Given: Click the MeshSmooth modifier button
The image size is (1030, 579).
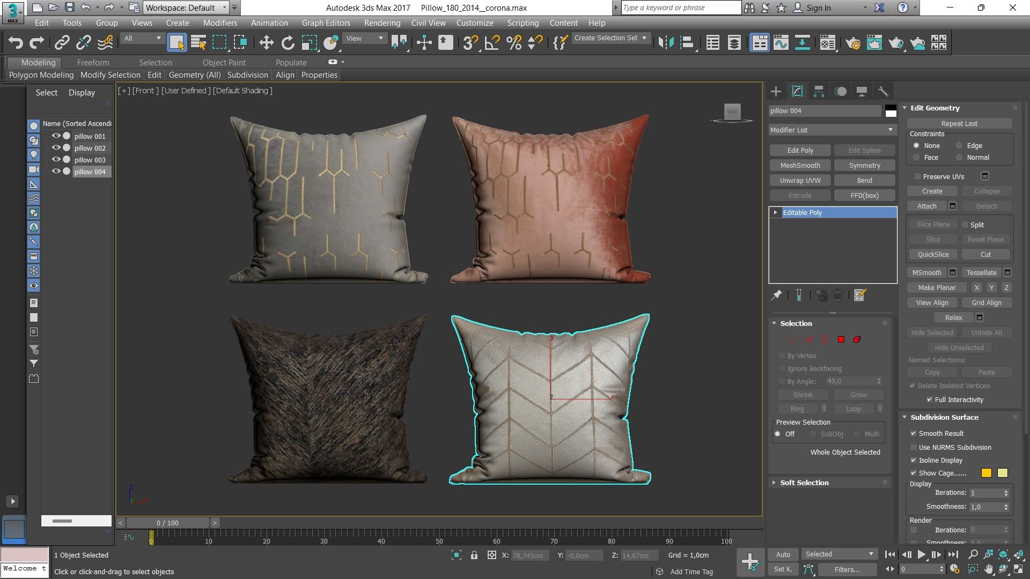Looking at the screenshot, I should (x=800, y=166).
